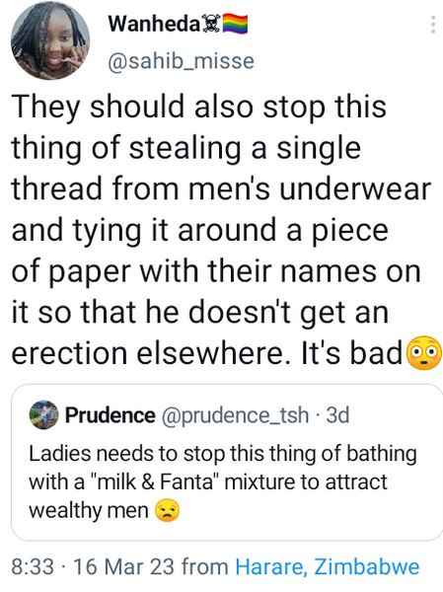Click the Harare, Zimbabwe location link
The height and width of the screenshot is (592, 443).
tap(328, 567)
